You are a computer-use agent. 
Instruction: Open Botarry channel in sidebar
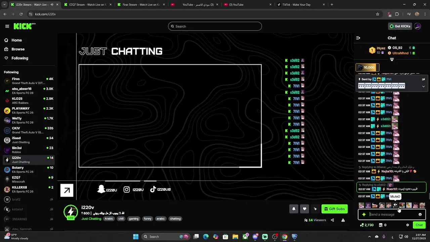(x=29, y=169)
